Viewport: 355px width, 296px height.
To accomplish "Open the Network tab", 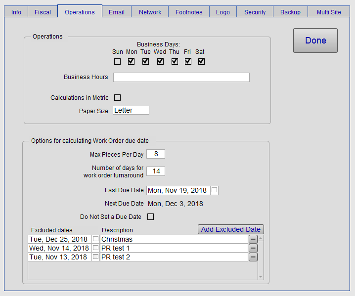I will 150,12.
